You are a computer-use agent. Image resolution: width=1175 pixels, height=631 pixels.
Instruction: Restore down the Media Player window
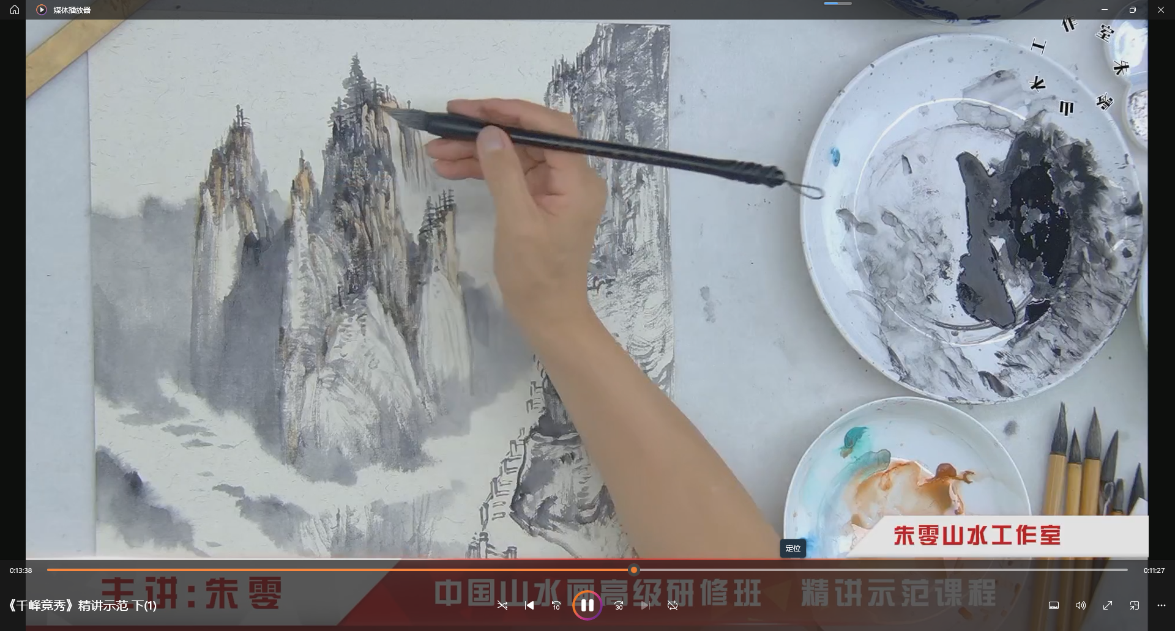[1133, 10]
